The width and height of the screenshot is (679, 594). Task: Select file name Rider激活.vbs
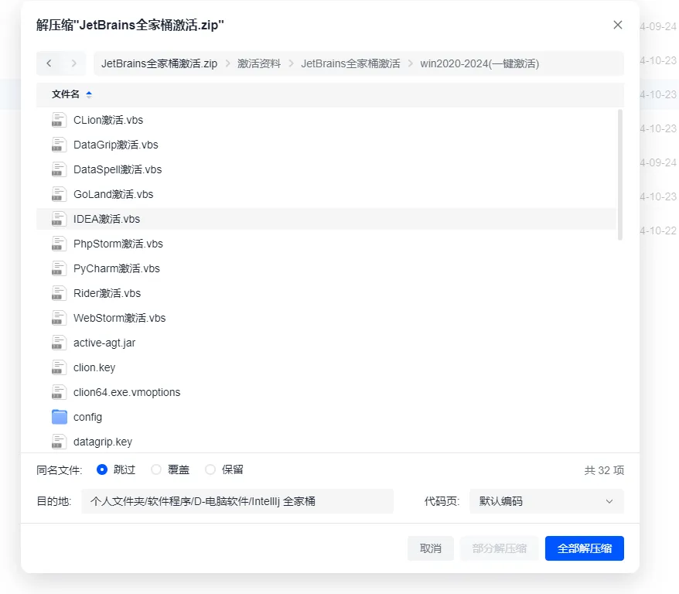pyautogui.click(x=107, y=293)
